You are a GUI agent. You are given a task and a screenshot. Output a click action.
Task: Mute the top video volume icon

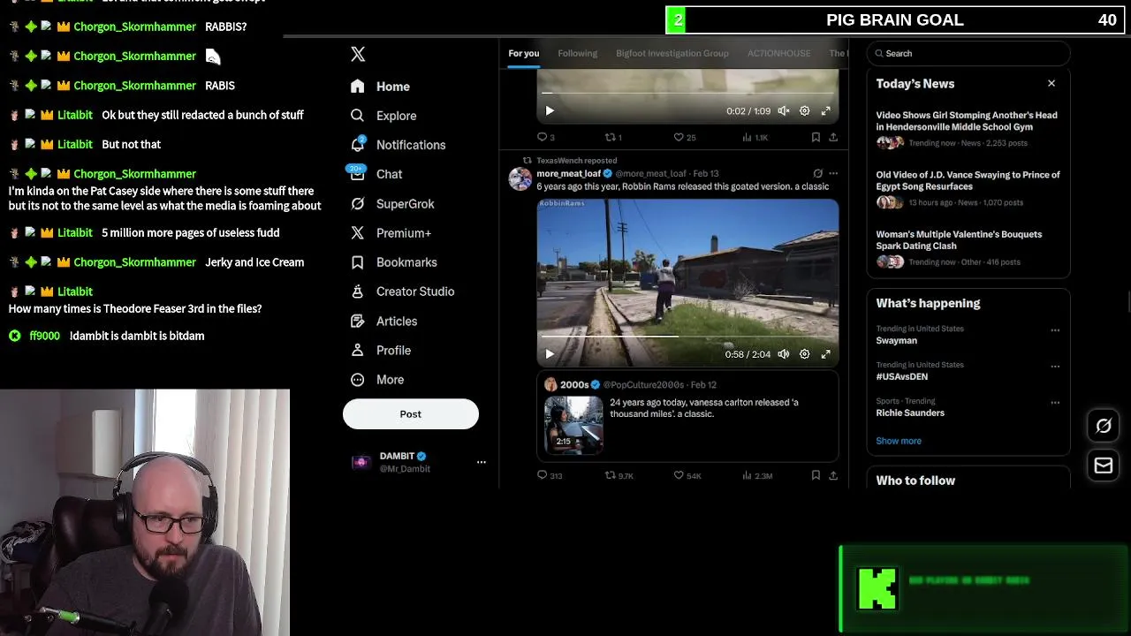784,111
